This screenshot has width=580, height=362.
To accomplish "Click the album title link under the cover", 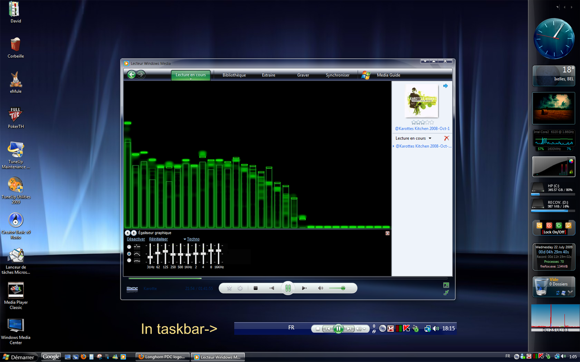I will (x=422, y=129).
